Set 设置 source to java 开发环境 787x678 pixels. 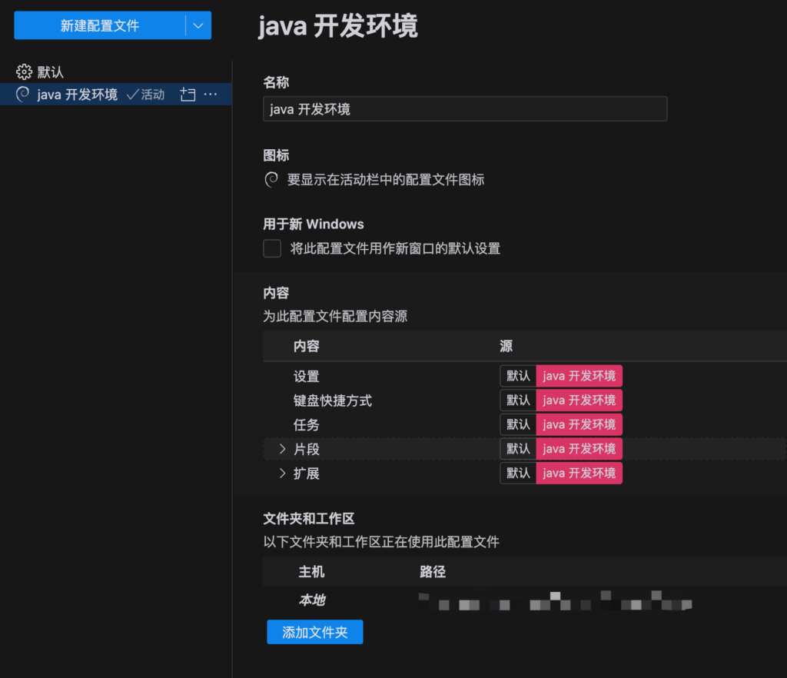(579, 376)
